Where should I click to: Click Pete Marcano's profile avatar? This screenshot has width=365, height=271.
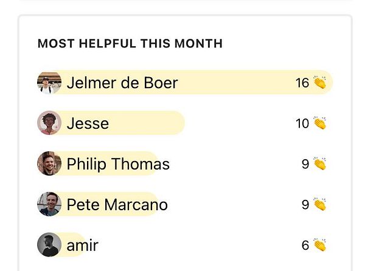tap(49, 205)
